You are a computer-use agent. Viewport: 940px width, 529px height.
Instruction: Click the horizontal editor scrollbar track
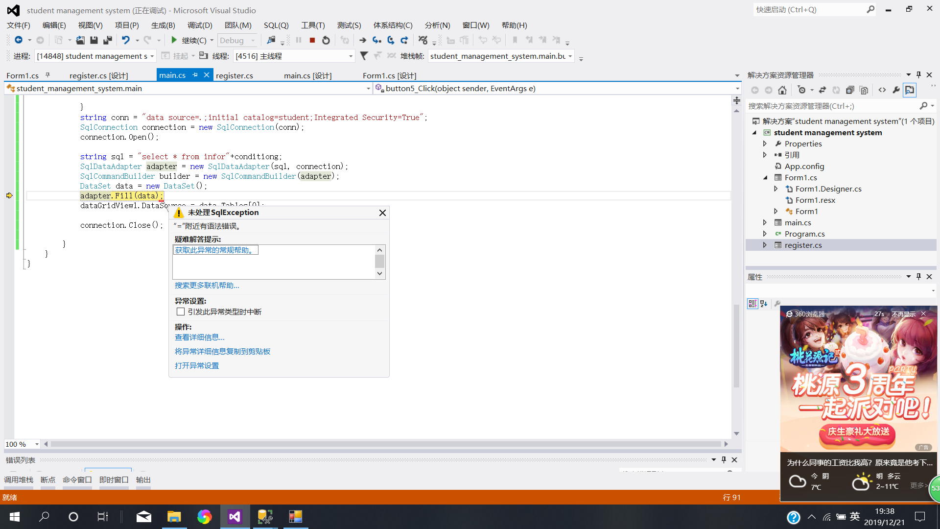tap(386, 444)
